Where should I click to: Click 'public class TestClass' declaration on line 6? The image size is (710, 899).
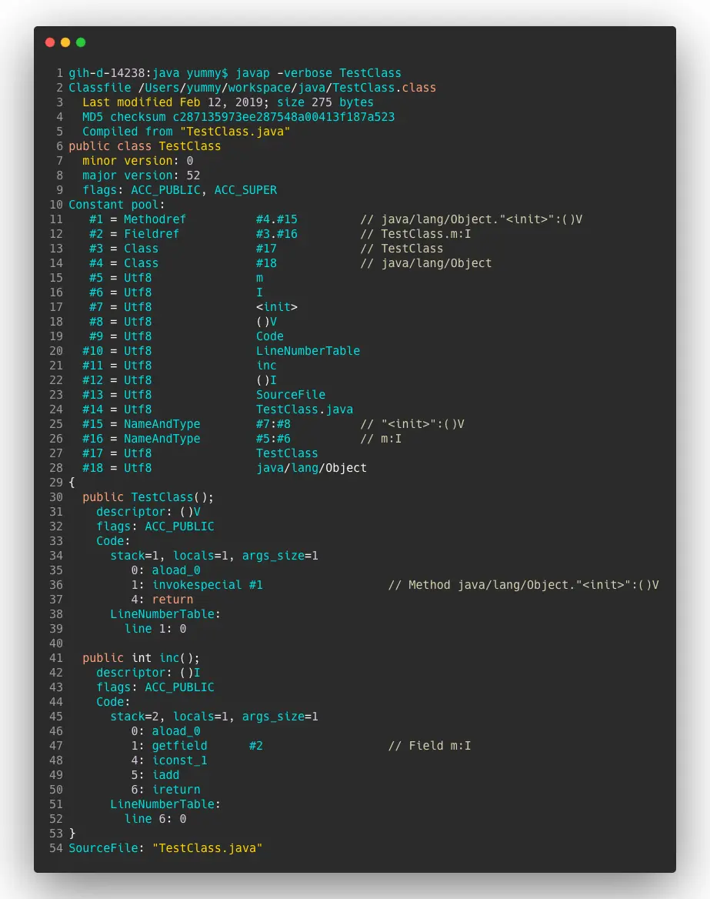pos(145,146)
